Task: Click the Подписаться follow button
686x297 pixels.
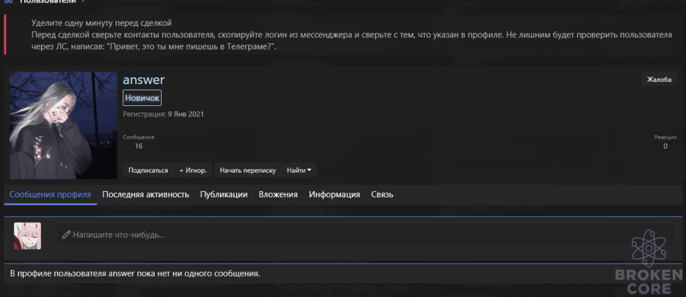Action: 149,170
